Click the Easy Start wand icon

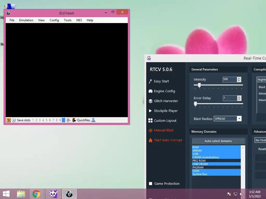(150, 81)
